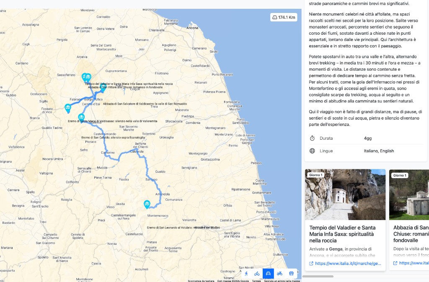Click 'Foligno' town label on map
This screenshot has height=282, width=429.
[x=36, y=202]
